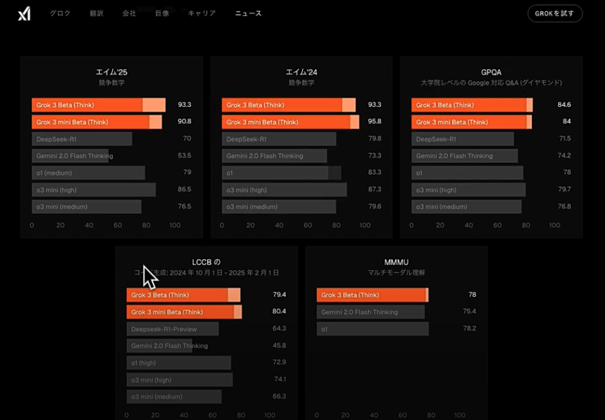This screenshot has height=420, width=605.
Task: Click the 71.5 score value
Action: click(565, 138)
